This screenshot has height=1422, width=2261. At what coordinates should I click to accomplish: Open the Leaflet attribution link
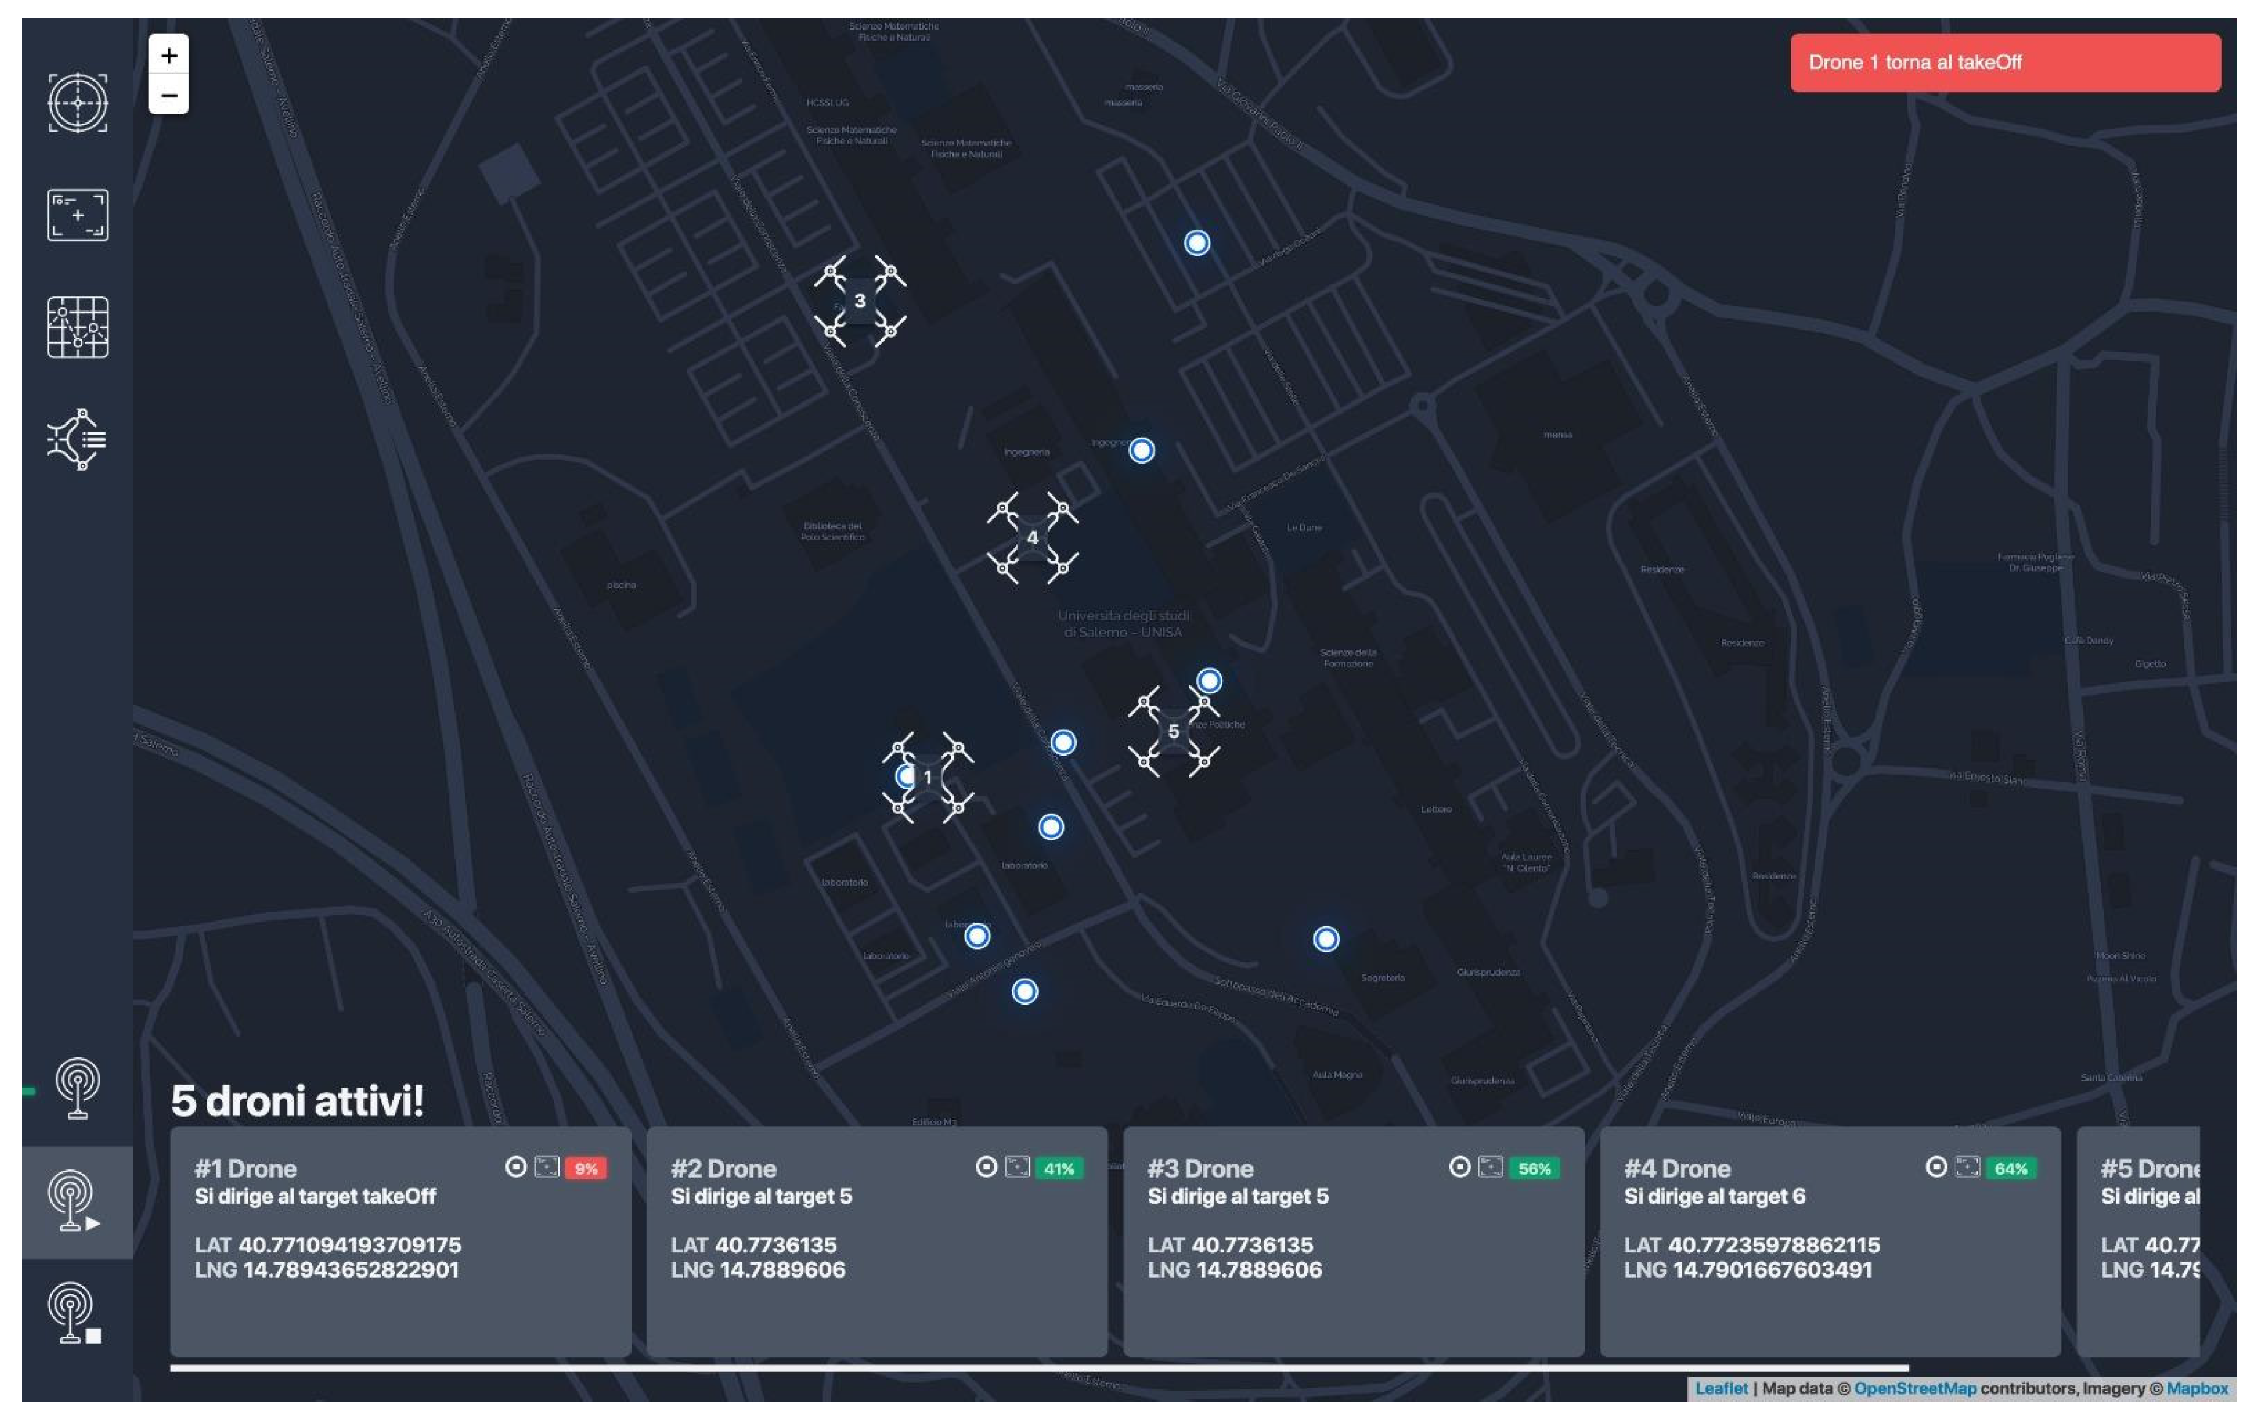point(1721,1388)
